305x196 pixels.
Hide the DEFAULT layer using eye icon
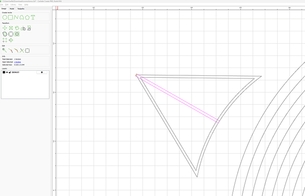(x=7, y=72)
